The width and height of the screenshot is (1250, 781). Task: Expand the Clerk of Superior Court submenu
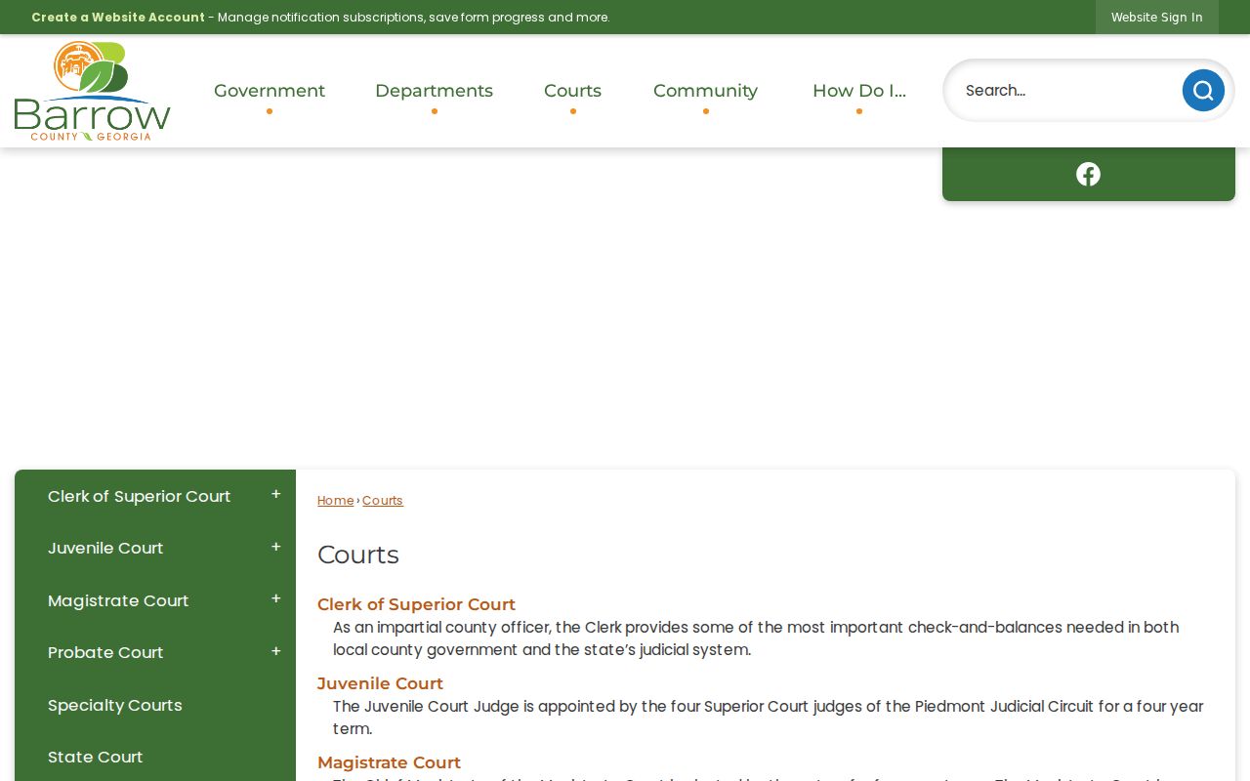pyautogui.click(x=276, y=495)
